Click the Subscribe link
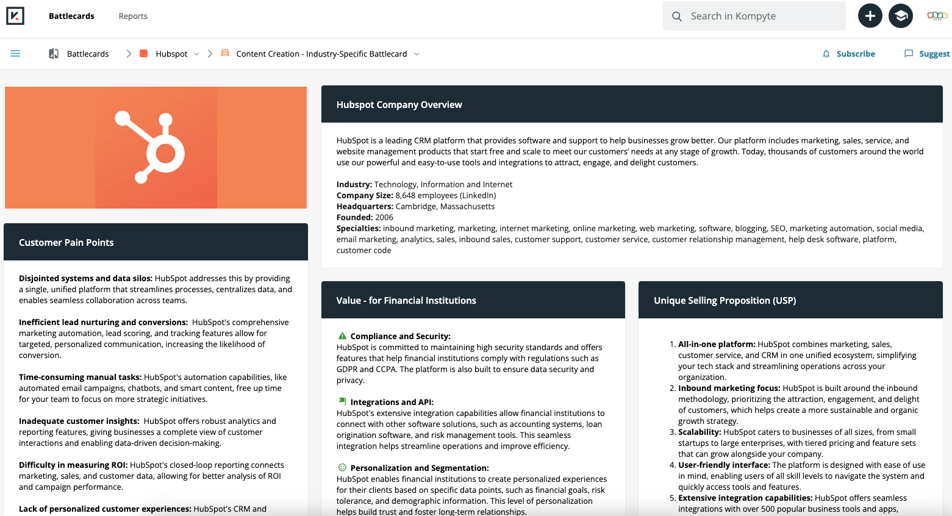This screenshot has width=952, height=516. (x=856, y=54)
